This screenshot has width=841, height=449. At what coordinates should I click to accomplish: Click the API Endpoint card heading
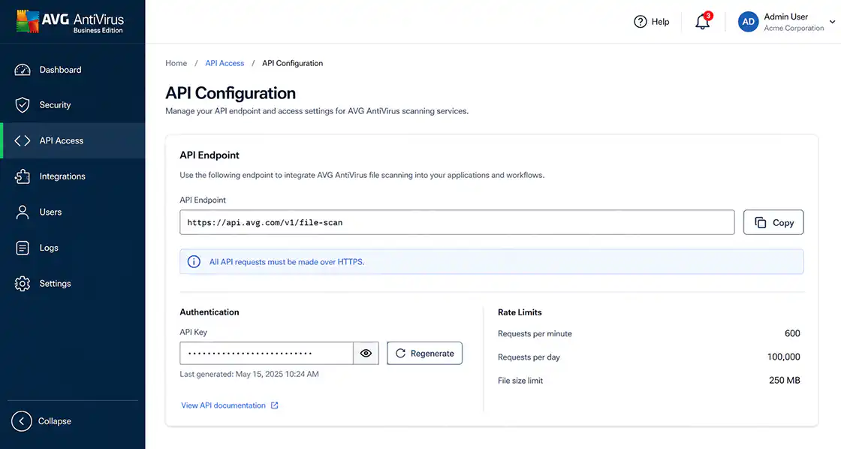[x=209, y=155]
